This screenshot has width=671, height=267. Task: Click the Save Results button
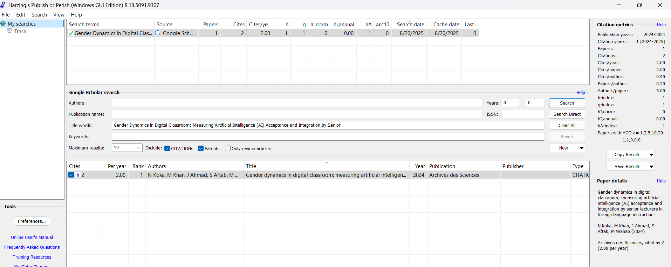tap(627, 166)
